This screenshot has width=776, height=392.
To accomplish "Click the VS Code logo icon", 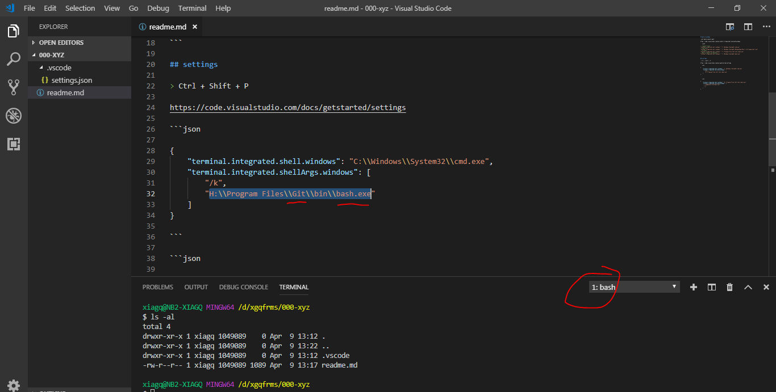I will (x=10, y=8).
